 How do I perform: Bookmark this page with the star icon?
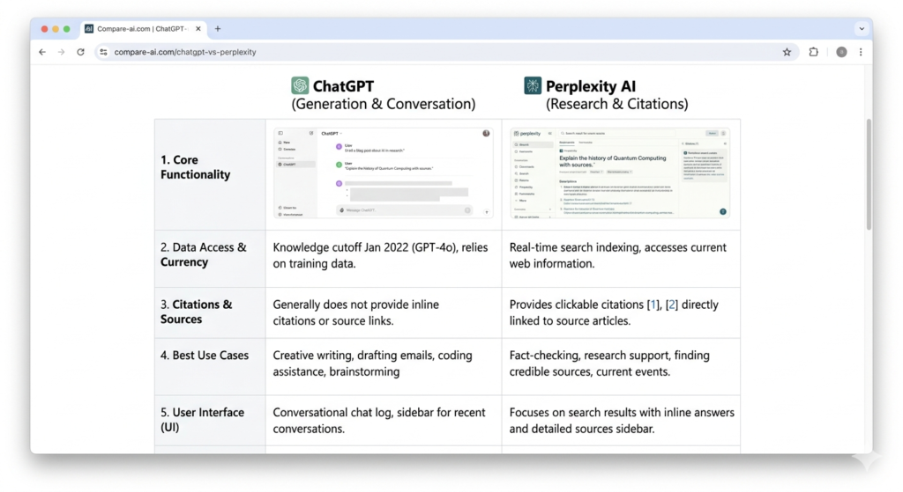tap(787, 52)
